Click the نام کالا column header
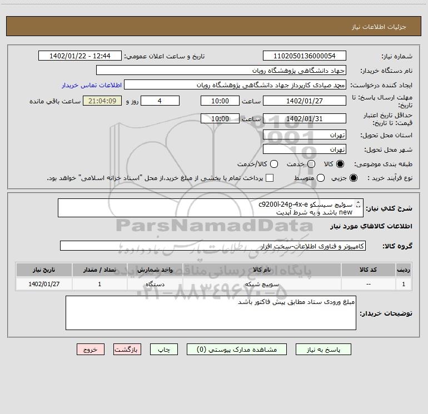Screen dimensions: 428x414 [x=262, y=270]
